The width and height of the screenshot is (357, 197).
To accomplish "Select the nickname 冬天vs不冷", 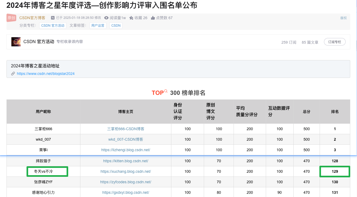I will (43, 171).
